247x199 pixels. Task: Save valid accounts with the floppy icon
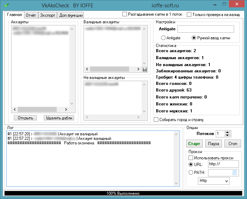(x=144, y=69)
